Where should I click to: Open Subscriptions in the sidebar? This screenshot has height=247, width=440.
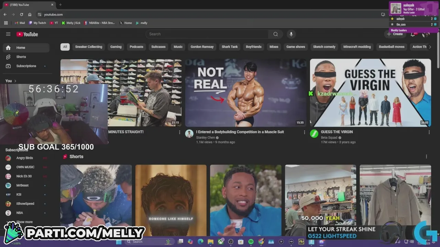[x=26, y=66]
